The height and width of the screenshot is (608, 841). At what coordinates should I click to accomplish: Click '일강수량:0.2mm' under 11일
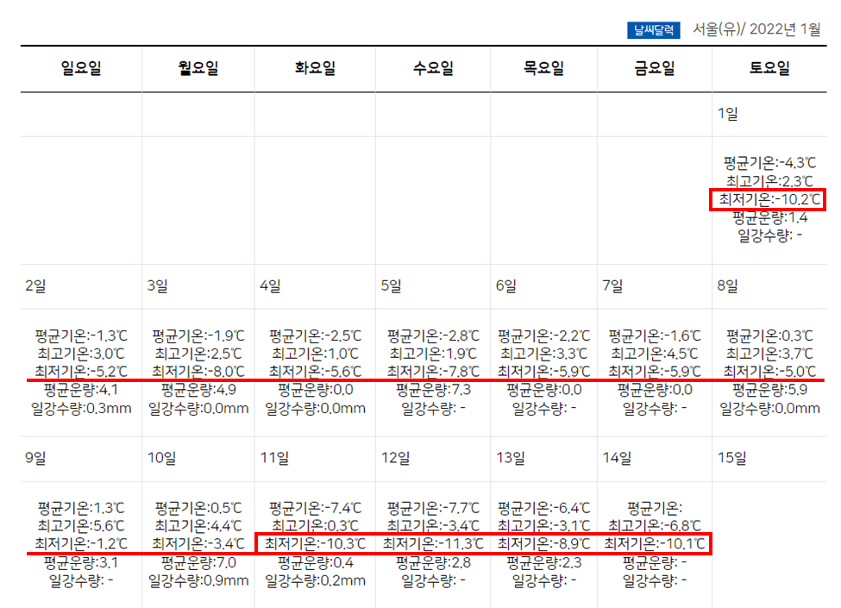315,580
